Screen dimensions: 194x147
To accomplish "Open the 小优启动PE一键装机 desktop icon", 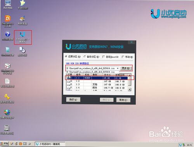I will 23,37.
